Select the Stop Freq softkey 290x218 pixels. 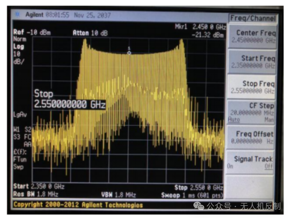point(251,87)
